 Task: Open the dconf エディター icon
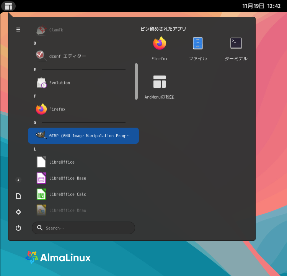pos(41,56)
